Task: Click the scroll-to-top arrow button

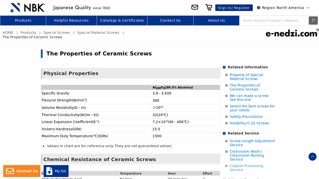Action: (x=312, y=157)
